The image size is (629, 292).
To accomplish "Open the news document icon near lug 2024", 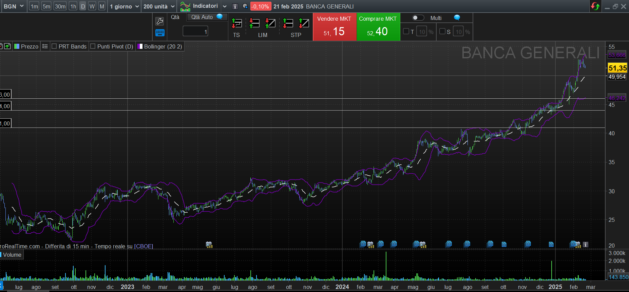I will (449, 244).
